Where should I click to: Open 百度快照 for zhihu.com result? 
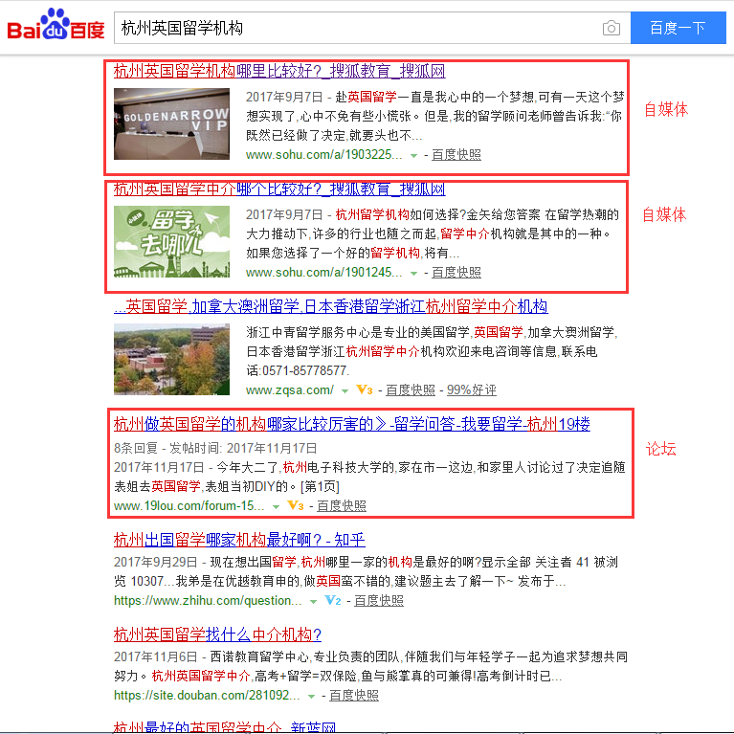tap(379, 601)
